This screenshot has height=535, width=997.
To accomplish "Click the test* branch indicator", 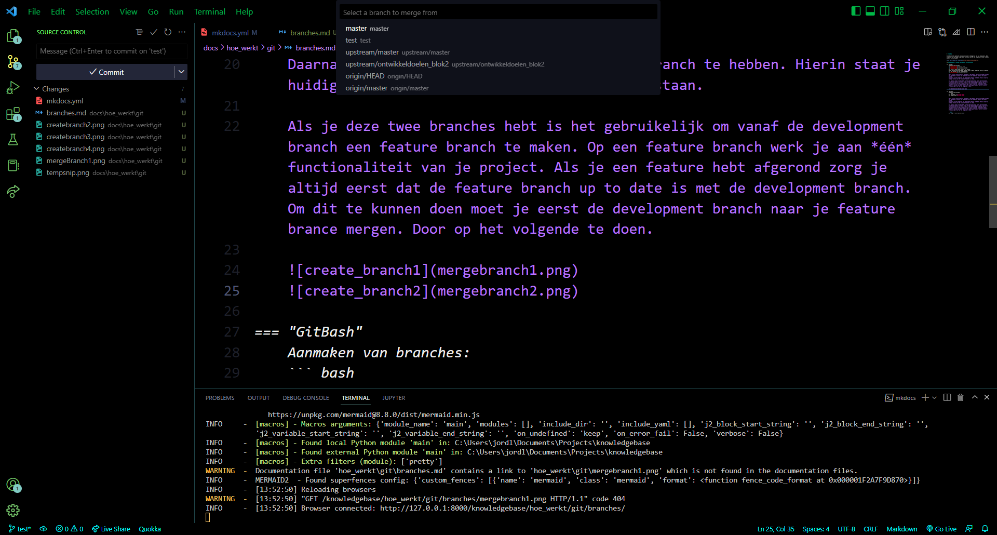I will (20, 529).
